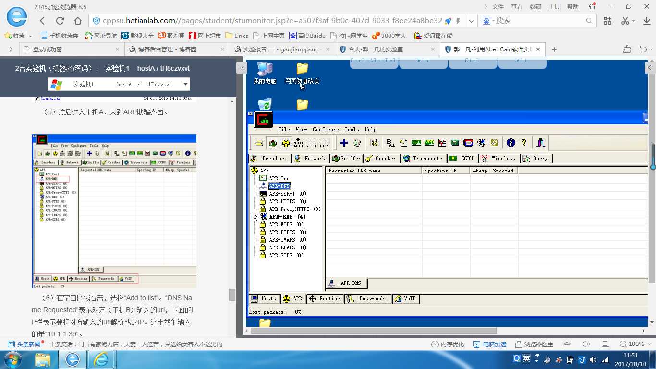This screenshot has width=656, height=369.
Task: Switch to the Passwords bottom tab
Action: point(367,298)
